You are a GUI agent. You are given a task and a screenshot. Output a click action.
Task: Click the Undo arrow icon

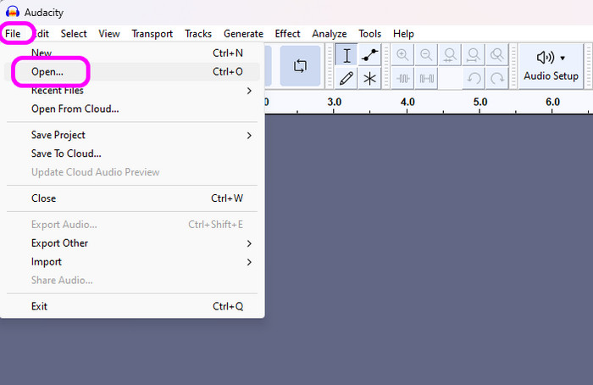pyautogui.click(x=473, y=78)
